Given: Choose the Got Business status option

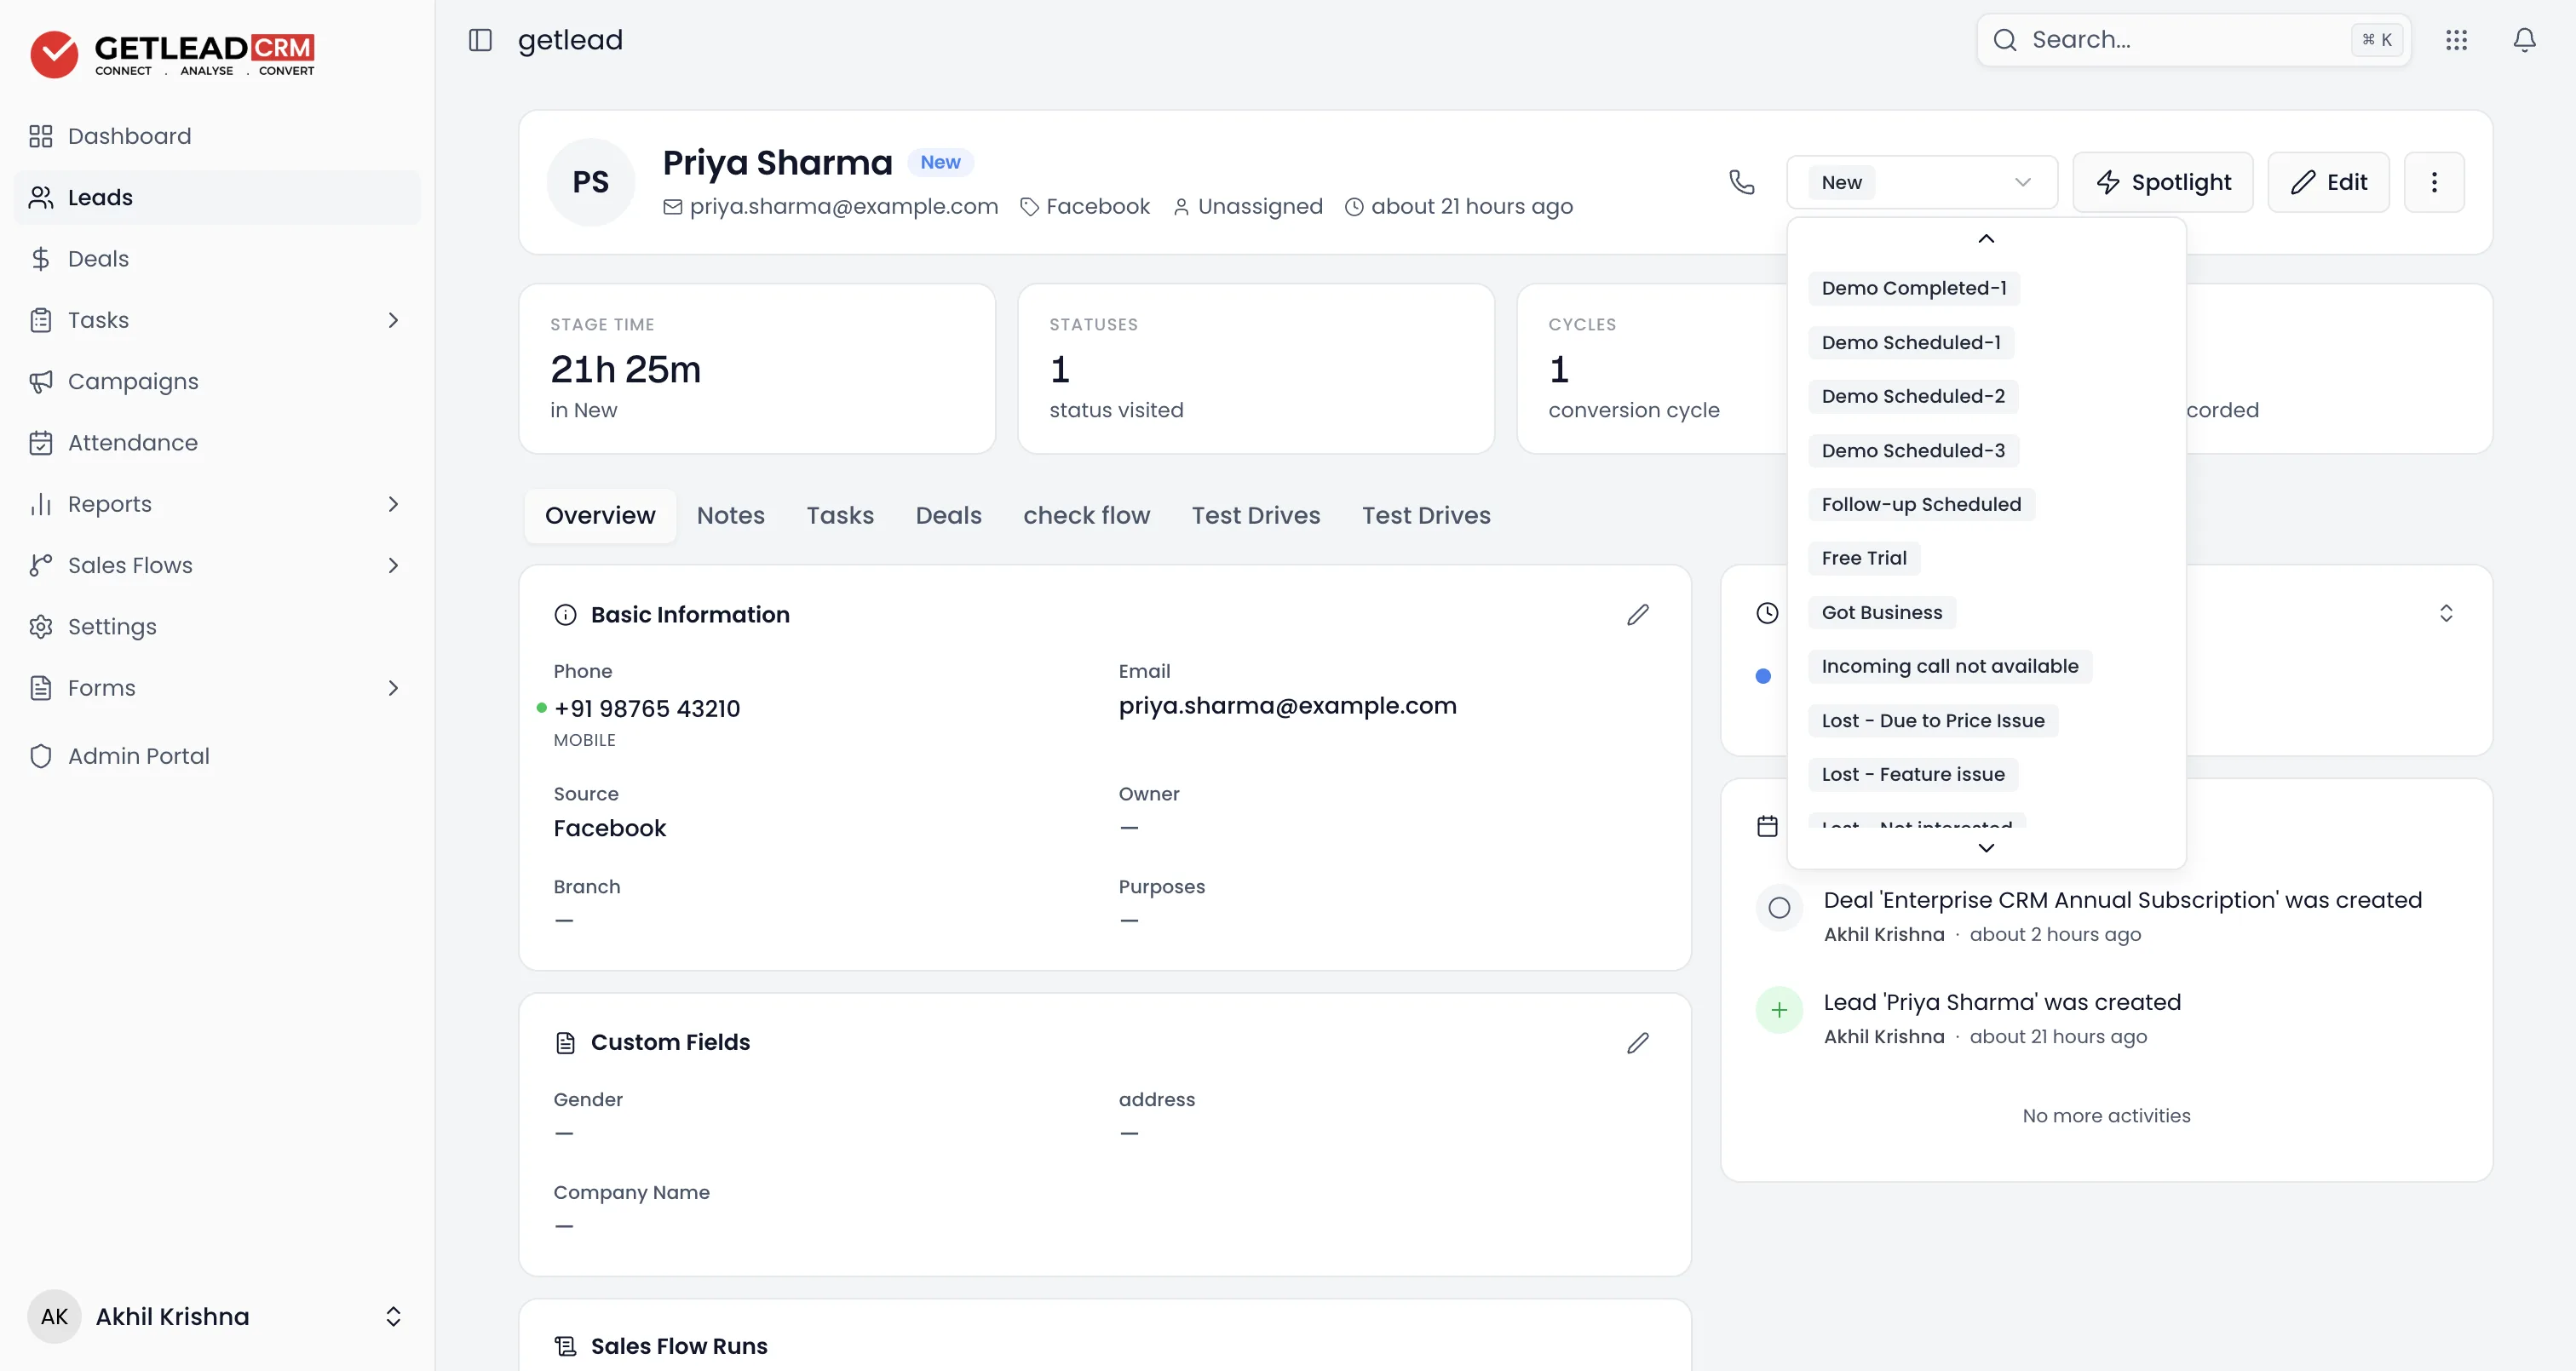Looking at the screenshot, I should point(1881,612).
